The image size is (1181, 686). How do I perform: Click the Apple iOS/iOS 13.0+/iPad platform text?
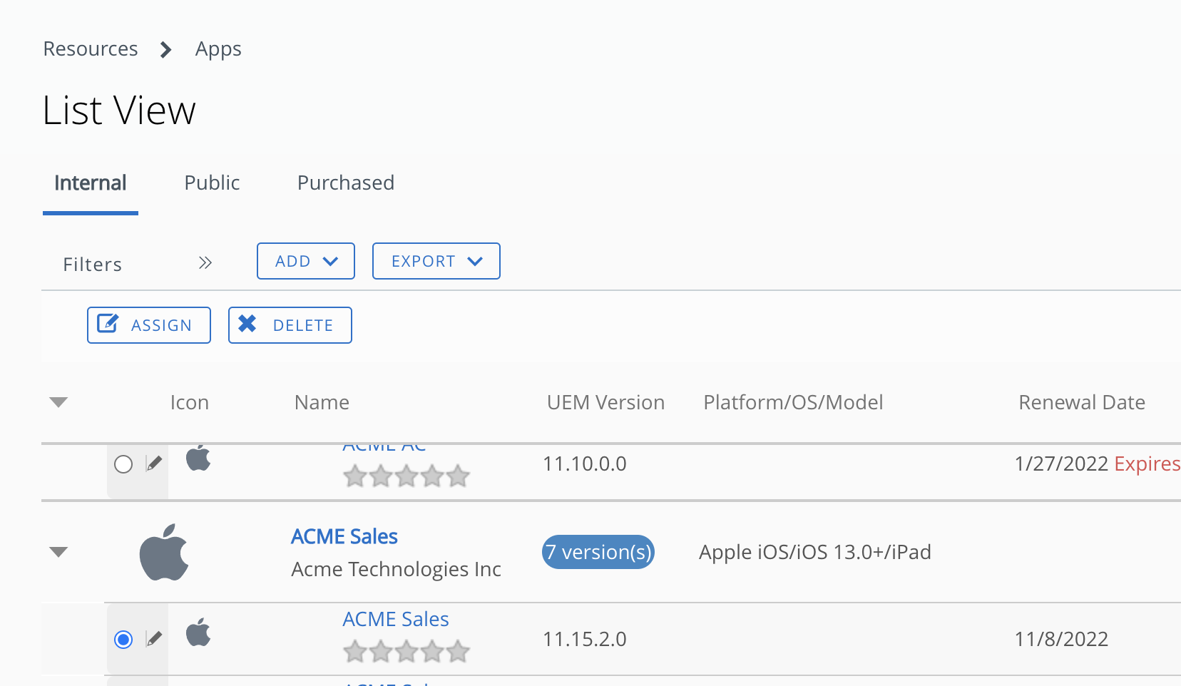[815, 552]
